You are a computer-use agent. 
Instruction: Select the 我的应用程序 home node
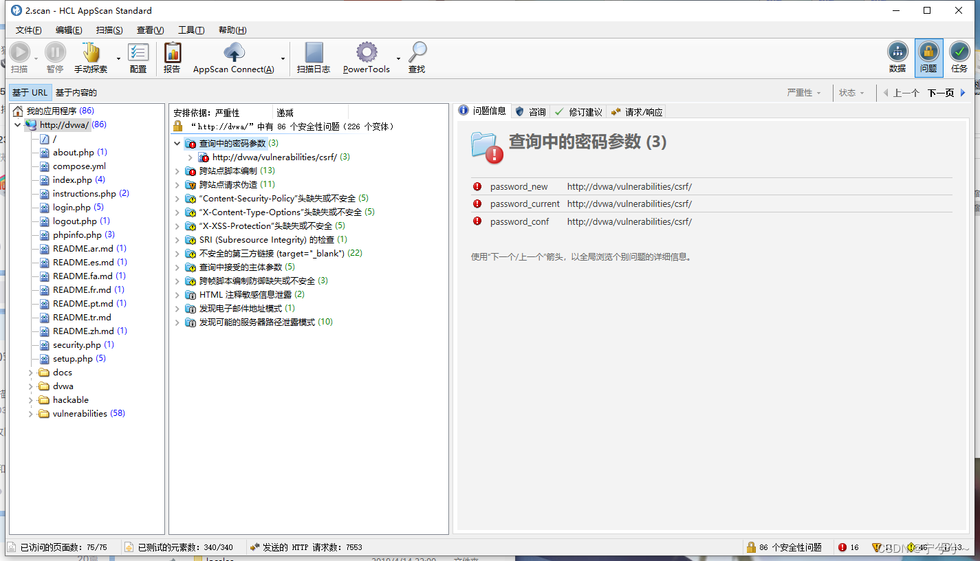[x=54, y=111]
